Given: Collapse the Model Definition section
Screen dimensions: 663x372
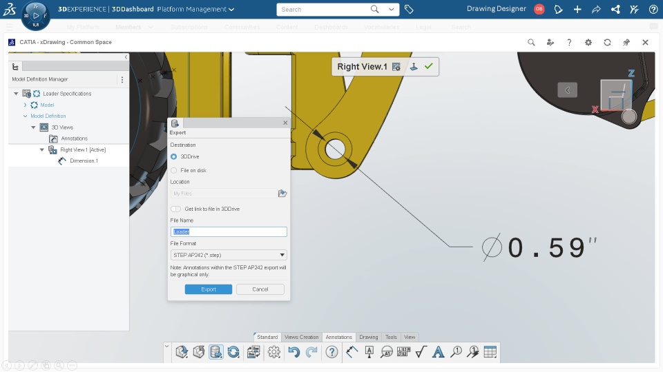Looking at the screenshot, I should (x=25, y=116).
